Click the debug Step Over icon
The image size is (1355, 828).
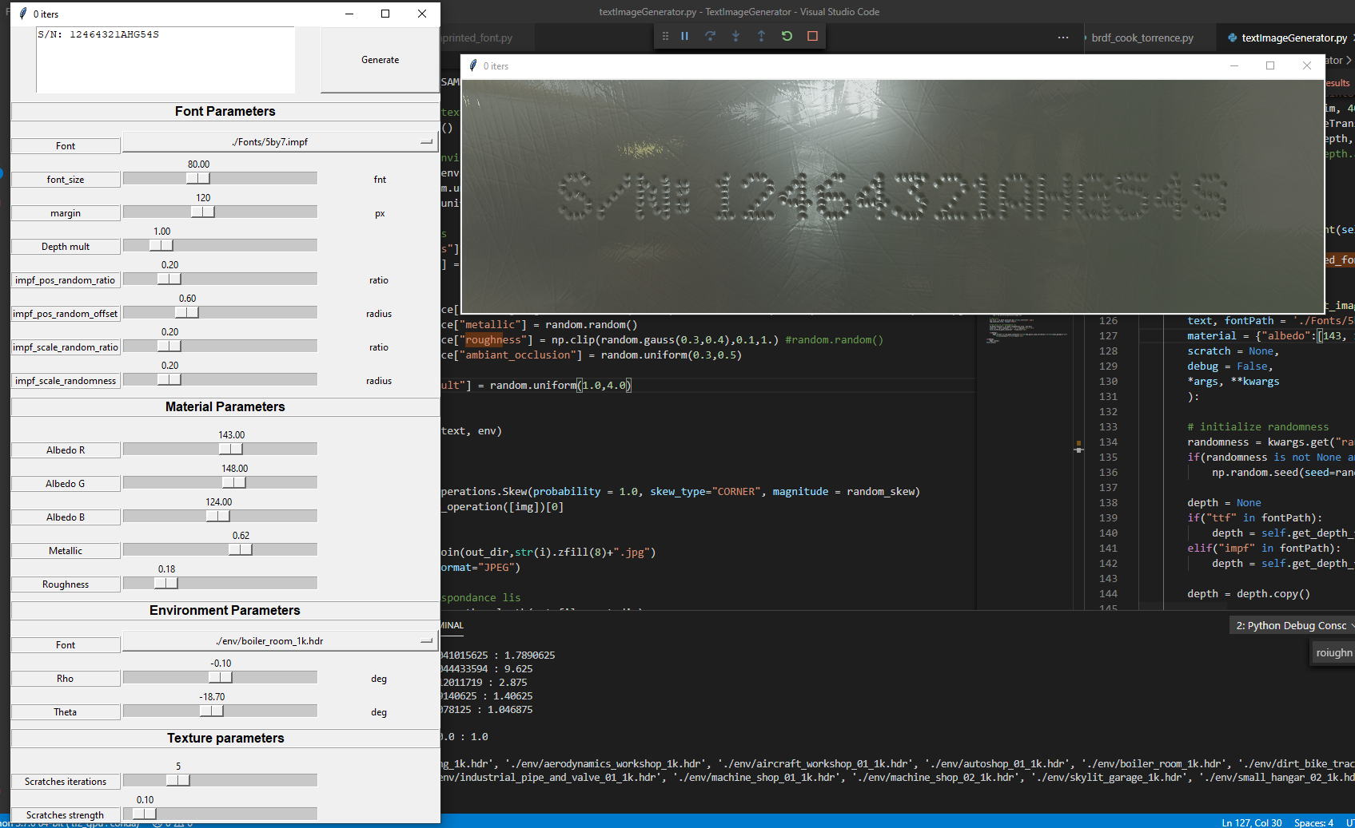click(710, 36)
